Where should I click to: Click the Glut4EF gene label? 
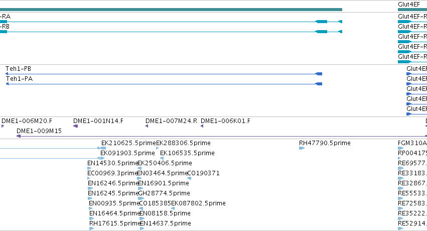(x=409, y=5)
